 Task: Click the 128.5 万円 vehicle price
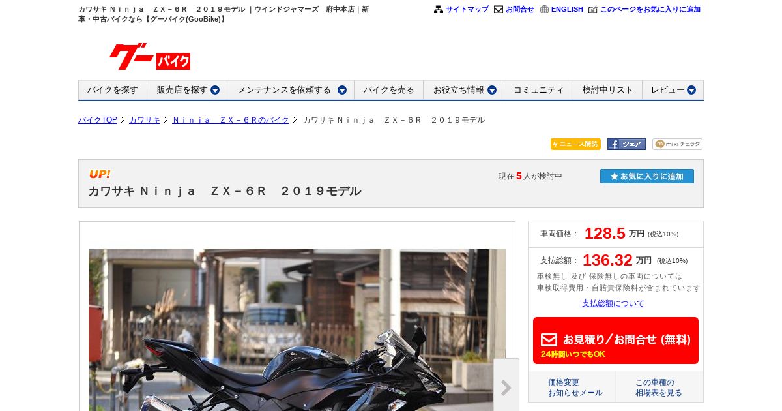click(x=615, y=234)
